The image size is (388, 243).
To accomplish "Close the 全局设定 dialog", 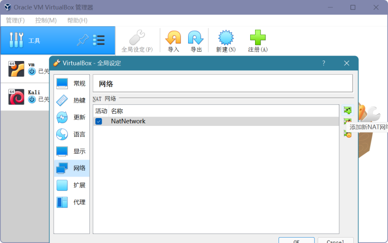I will (x=346, y=63).
